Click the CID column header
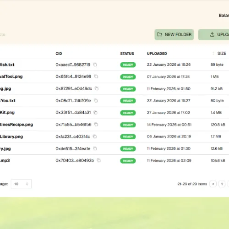The width and height of the screenshot is (229, 229). click(x=59, y=54)
